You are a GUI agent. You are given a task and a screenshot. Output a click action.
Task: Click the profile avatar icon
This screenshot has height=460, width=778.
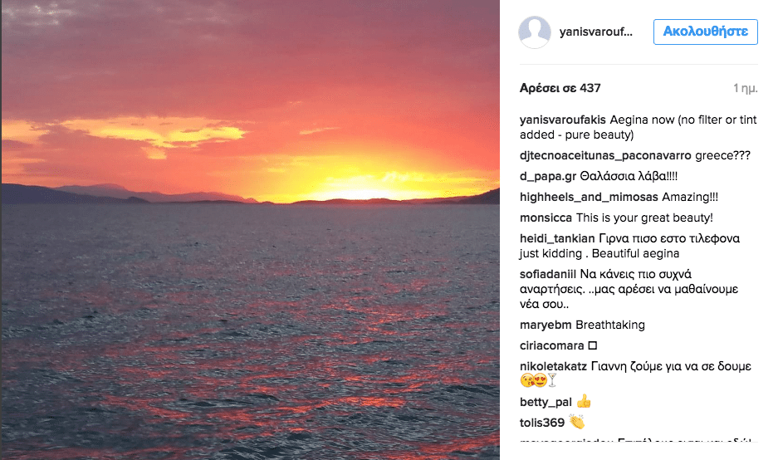click(535, 32)
